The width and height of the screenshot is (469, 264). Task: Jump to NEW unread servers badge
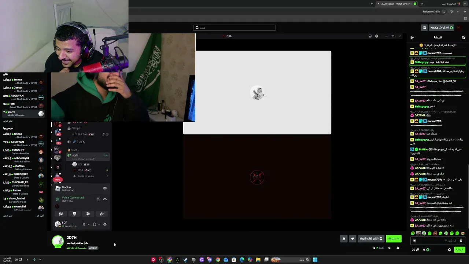(58, 180)
